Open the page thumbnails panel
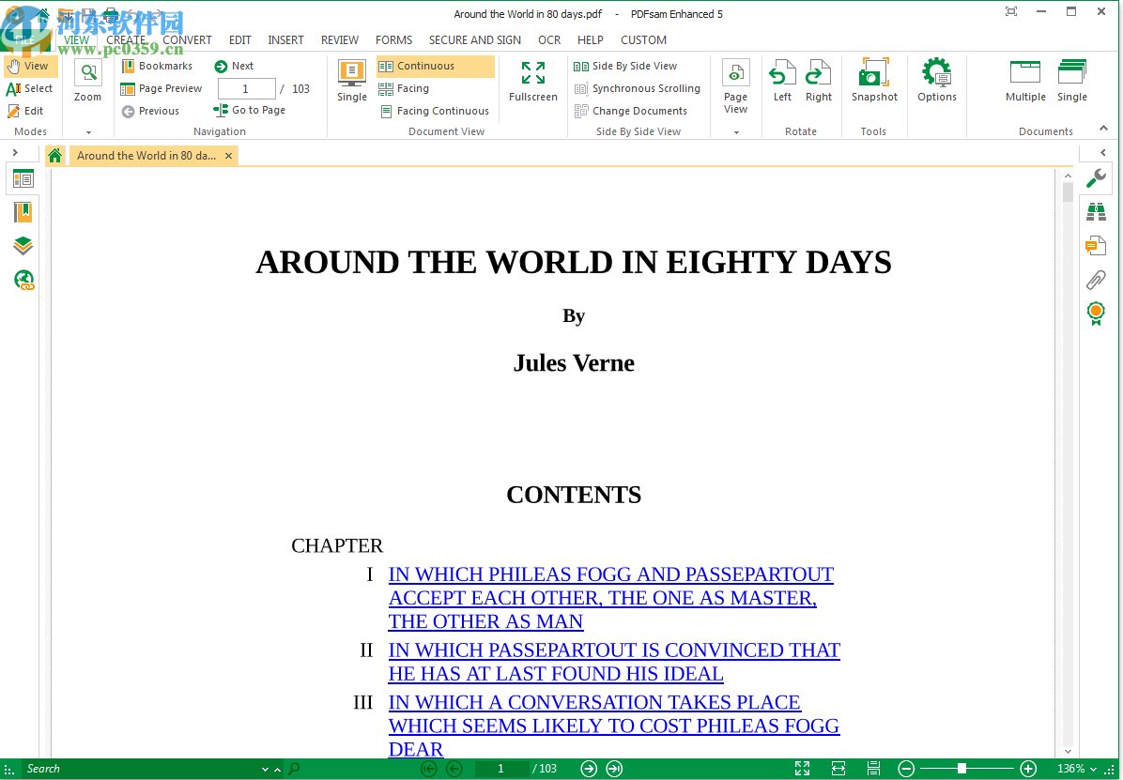Viewport: 1123px width, 780px height. click(x=23, y=178)
